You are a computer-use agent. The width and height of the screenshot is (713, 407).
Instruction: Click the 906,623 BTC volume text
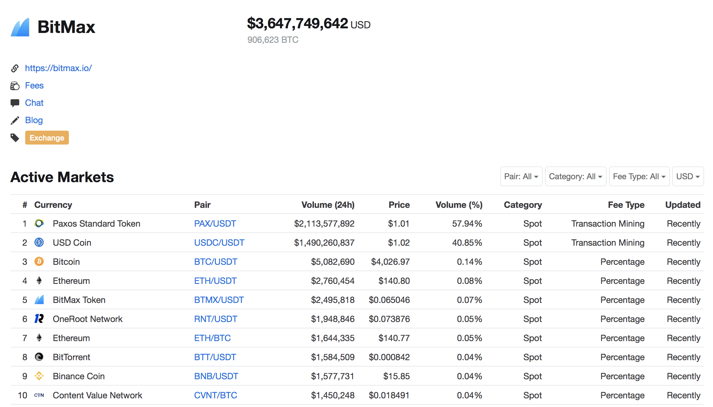tap(273, 40)
